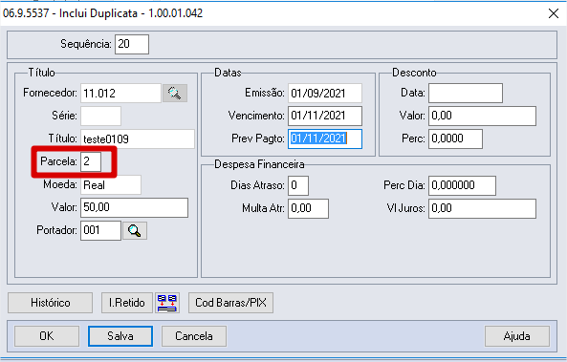
Task: Edit the Desconto Perc field
Action: [455, 138]
